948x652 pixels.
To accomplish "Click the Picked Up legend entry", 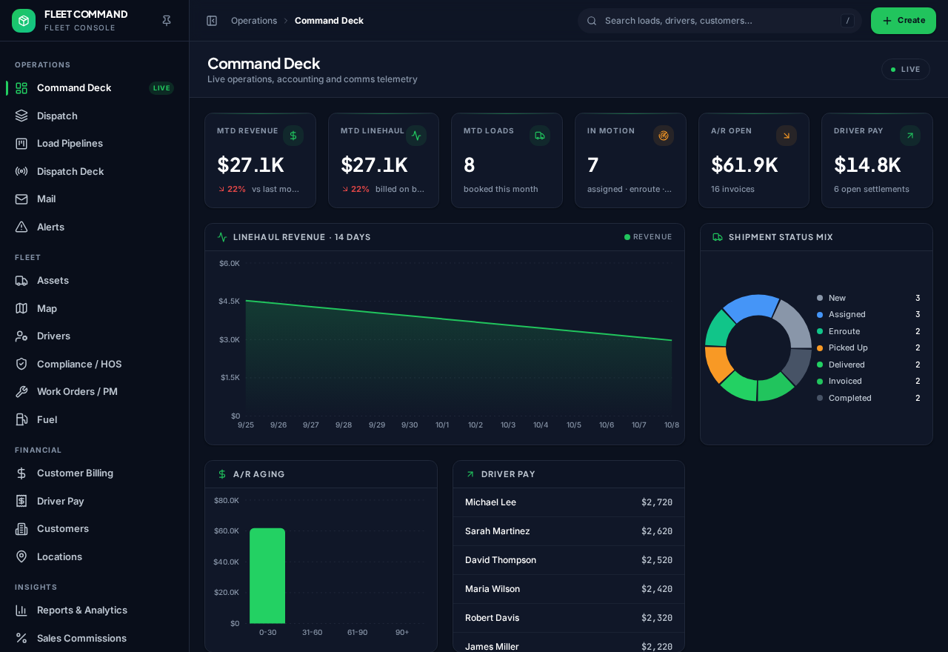I will 868,347.
